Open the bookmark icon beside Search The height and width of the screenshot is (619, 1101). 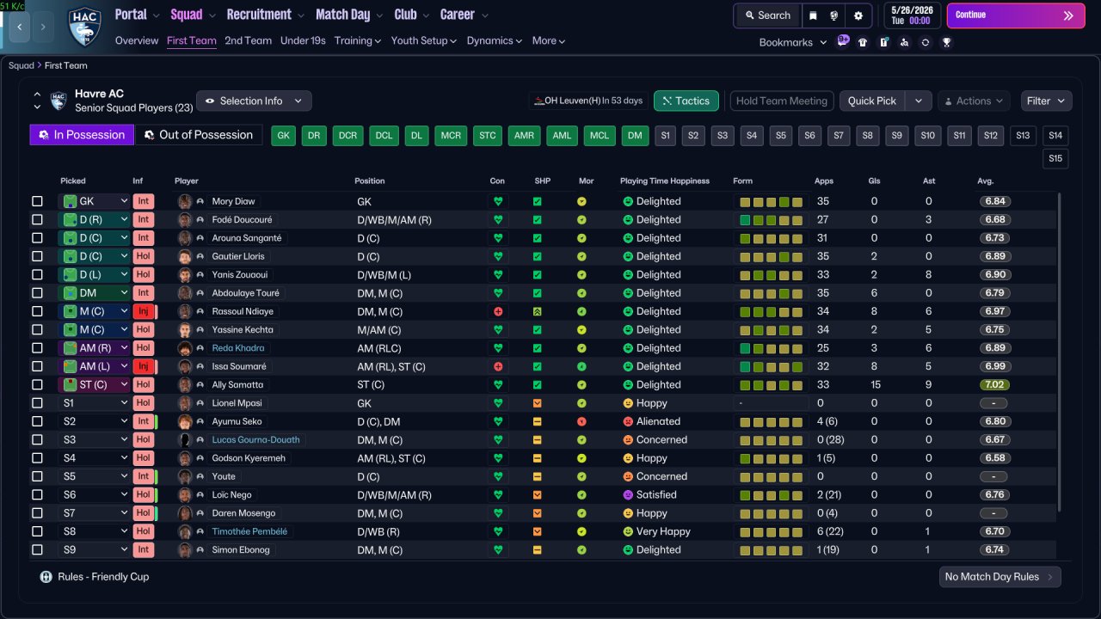[x=814, y=15]
